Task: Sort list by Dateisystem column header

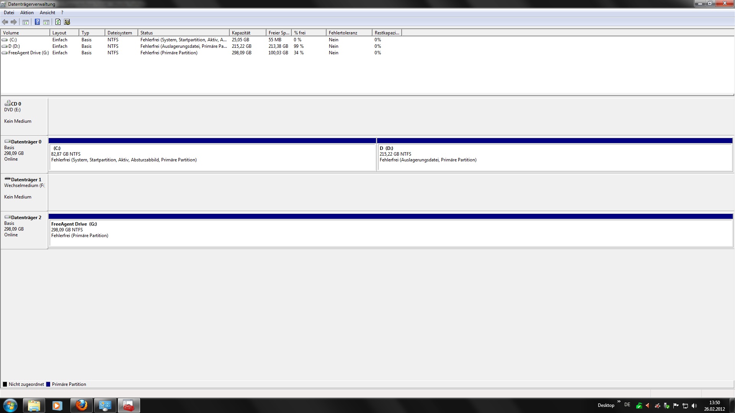Action: (121, 33)
